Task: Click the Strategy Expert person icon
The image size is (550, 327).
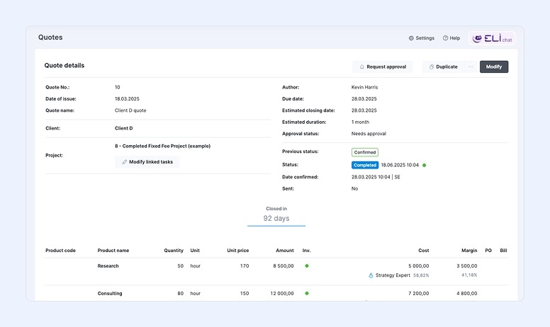Action: tap(371, 275)
